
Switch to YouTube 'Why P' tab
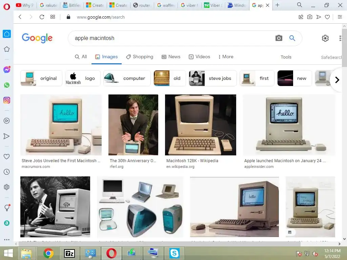[x=25, y=5]
